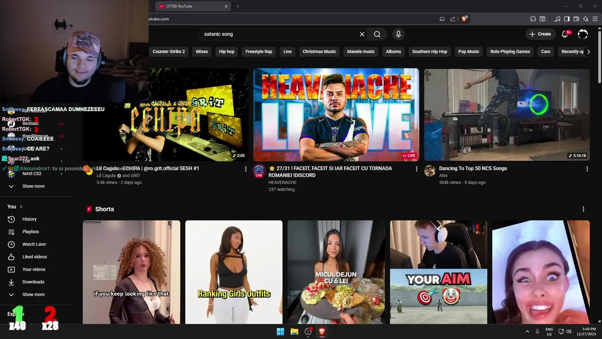602x339 pixels.
Task: Show hidden system tray icons
Action: tap(527, 331)
